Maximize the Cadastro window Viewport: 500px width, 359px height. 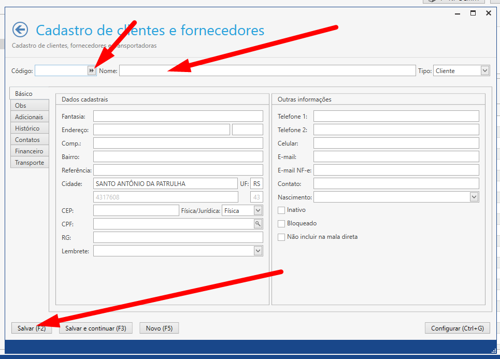coord(473,13)
